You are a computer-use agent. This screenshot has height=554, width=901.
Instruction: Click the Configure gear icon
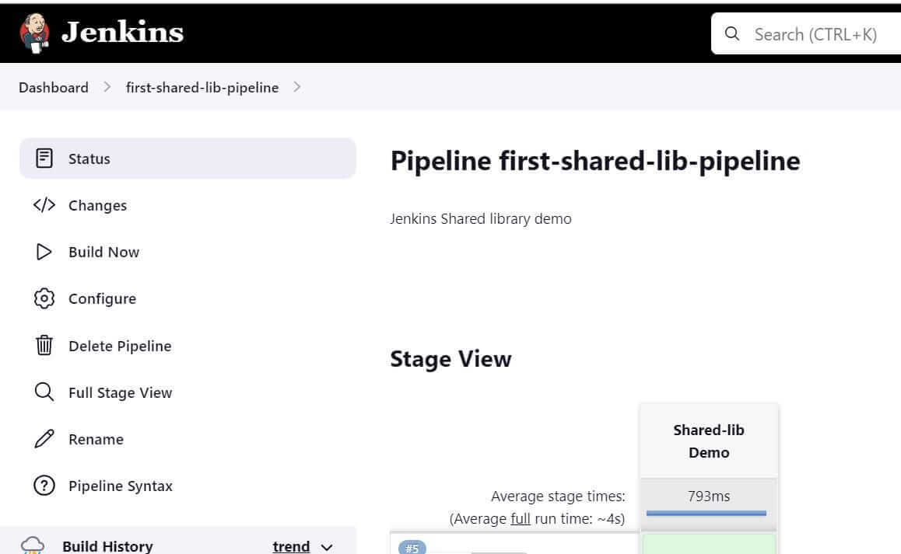pos(44,298)
